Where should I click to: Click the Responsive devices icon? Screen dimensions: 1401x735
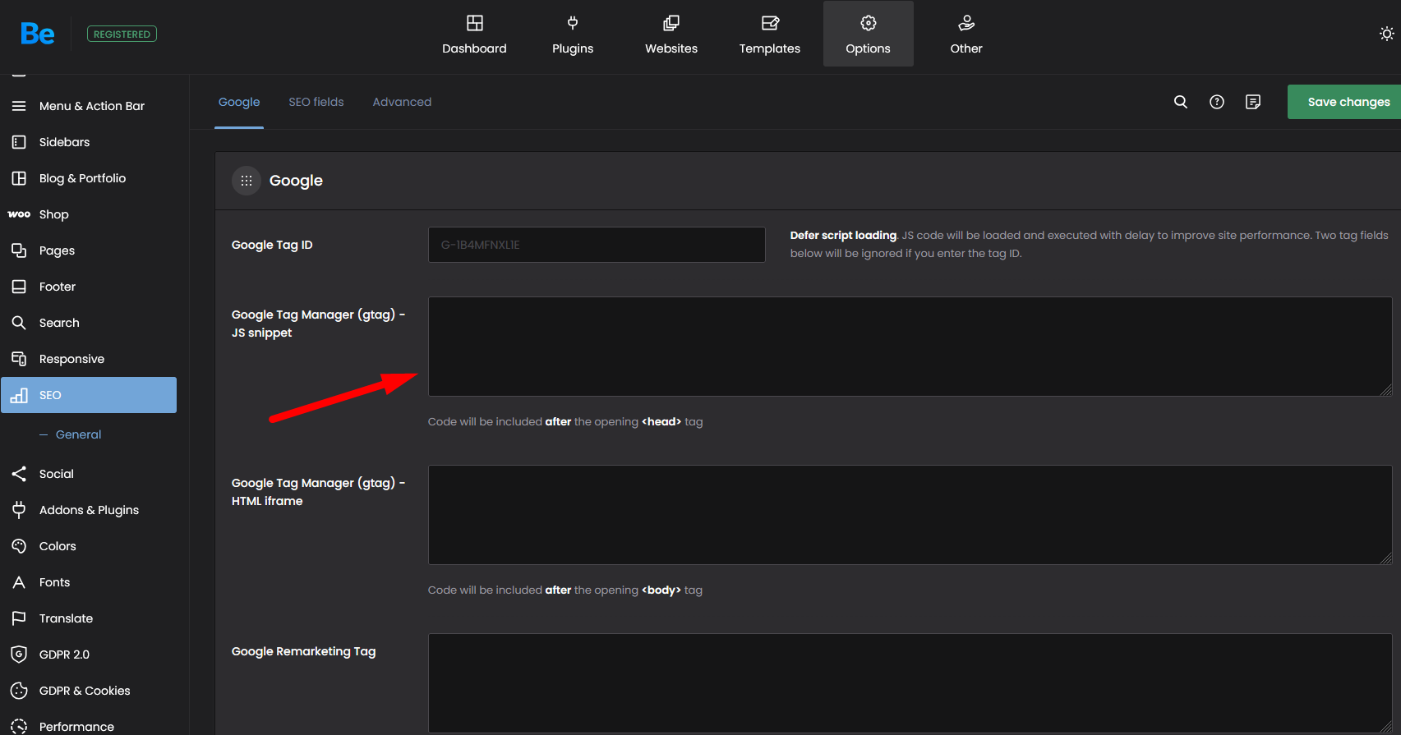coord(19,359)
